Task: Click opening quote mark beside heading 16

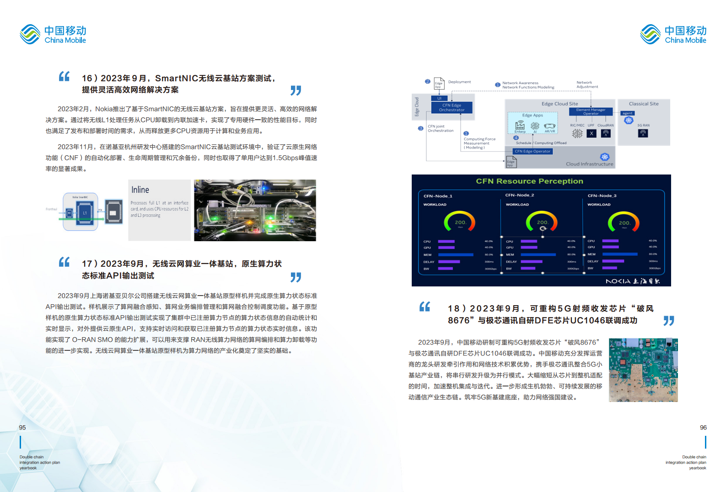Action: (x=64, y=76)
